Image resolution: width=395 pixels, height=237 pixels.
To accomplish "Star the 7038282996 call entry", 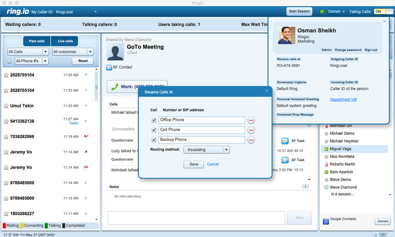I will [6, 137].
